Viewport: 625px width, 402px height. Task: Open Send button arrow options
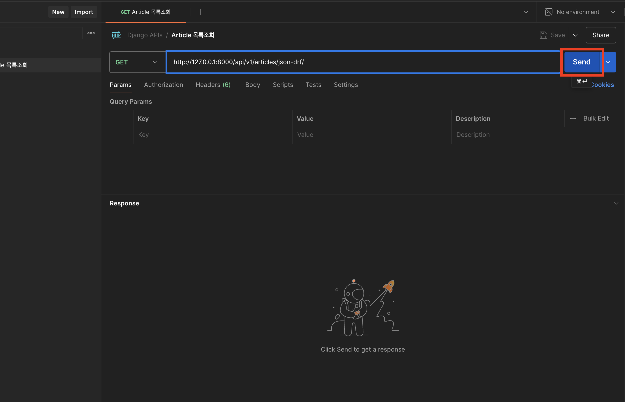click(x=608, y=62)
